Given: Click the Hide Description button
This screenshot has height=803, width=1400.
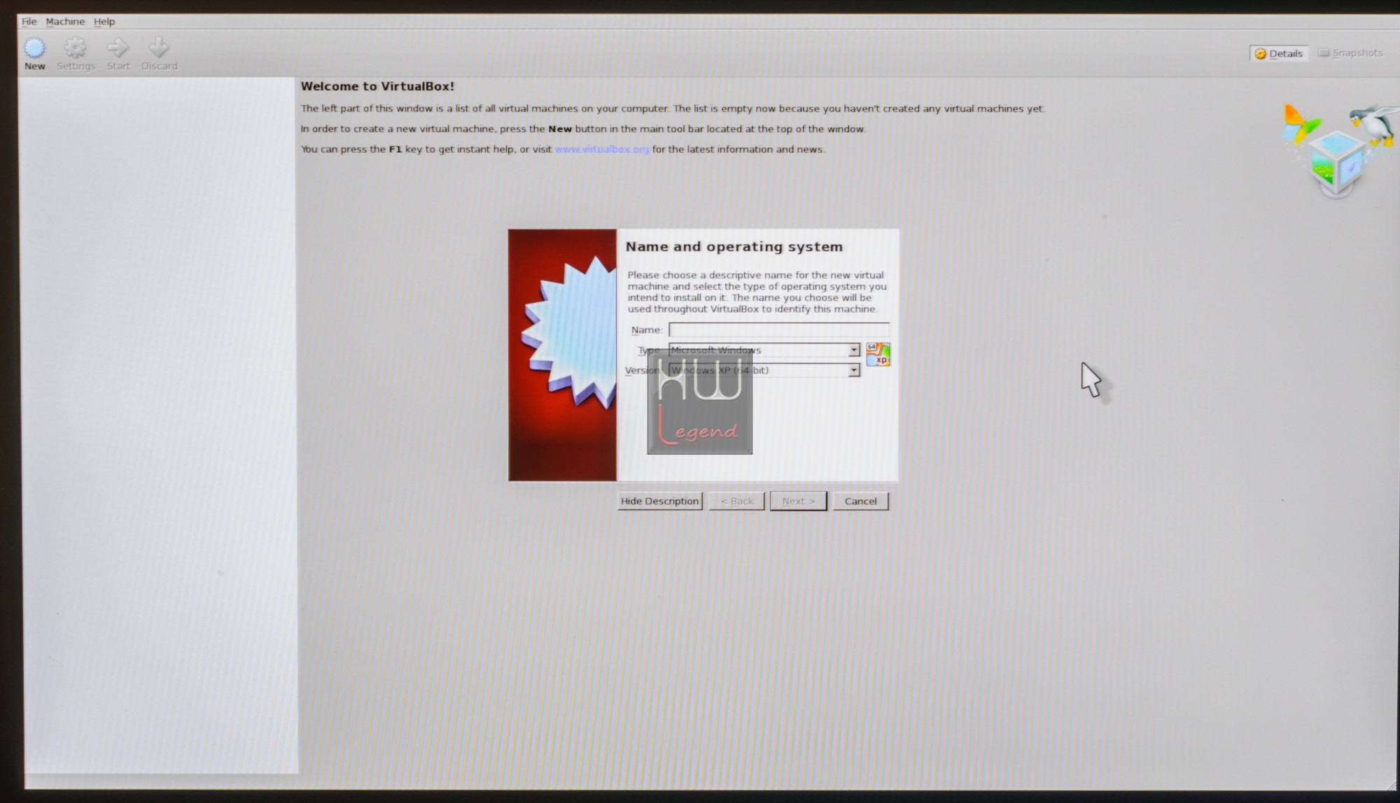Looking at the screenshot, I should [659, 501].
